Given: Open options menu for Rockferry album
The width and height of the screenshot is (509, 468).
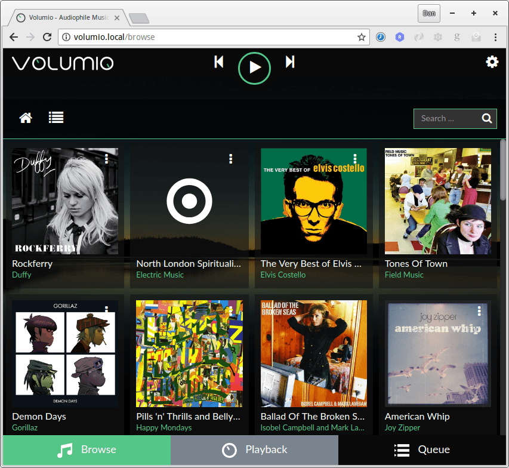Looking at the screenshot, I should pos(106,158).
